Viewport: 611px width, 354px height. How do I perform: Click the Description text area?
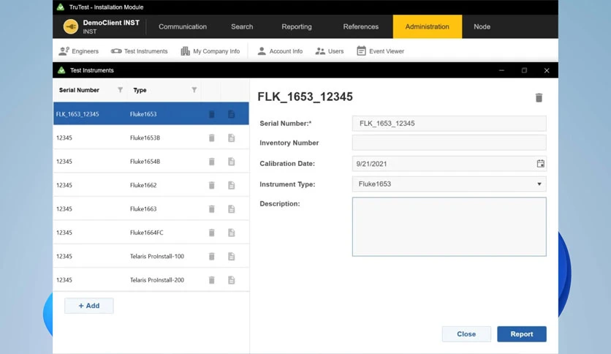[449, 227]
